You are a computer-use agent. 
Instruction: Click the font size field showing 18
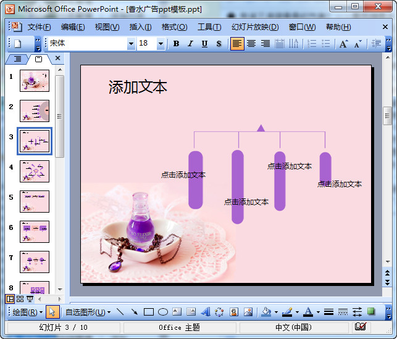(146, 44)
